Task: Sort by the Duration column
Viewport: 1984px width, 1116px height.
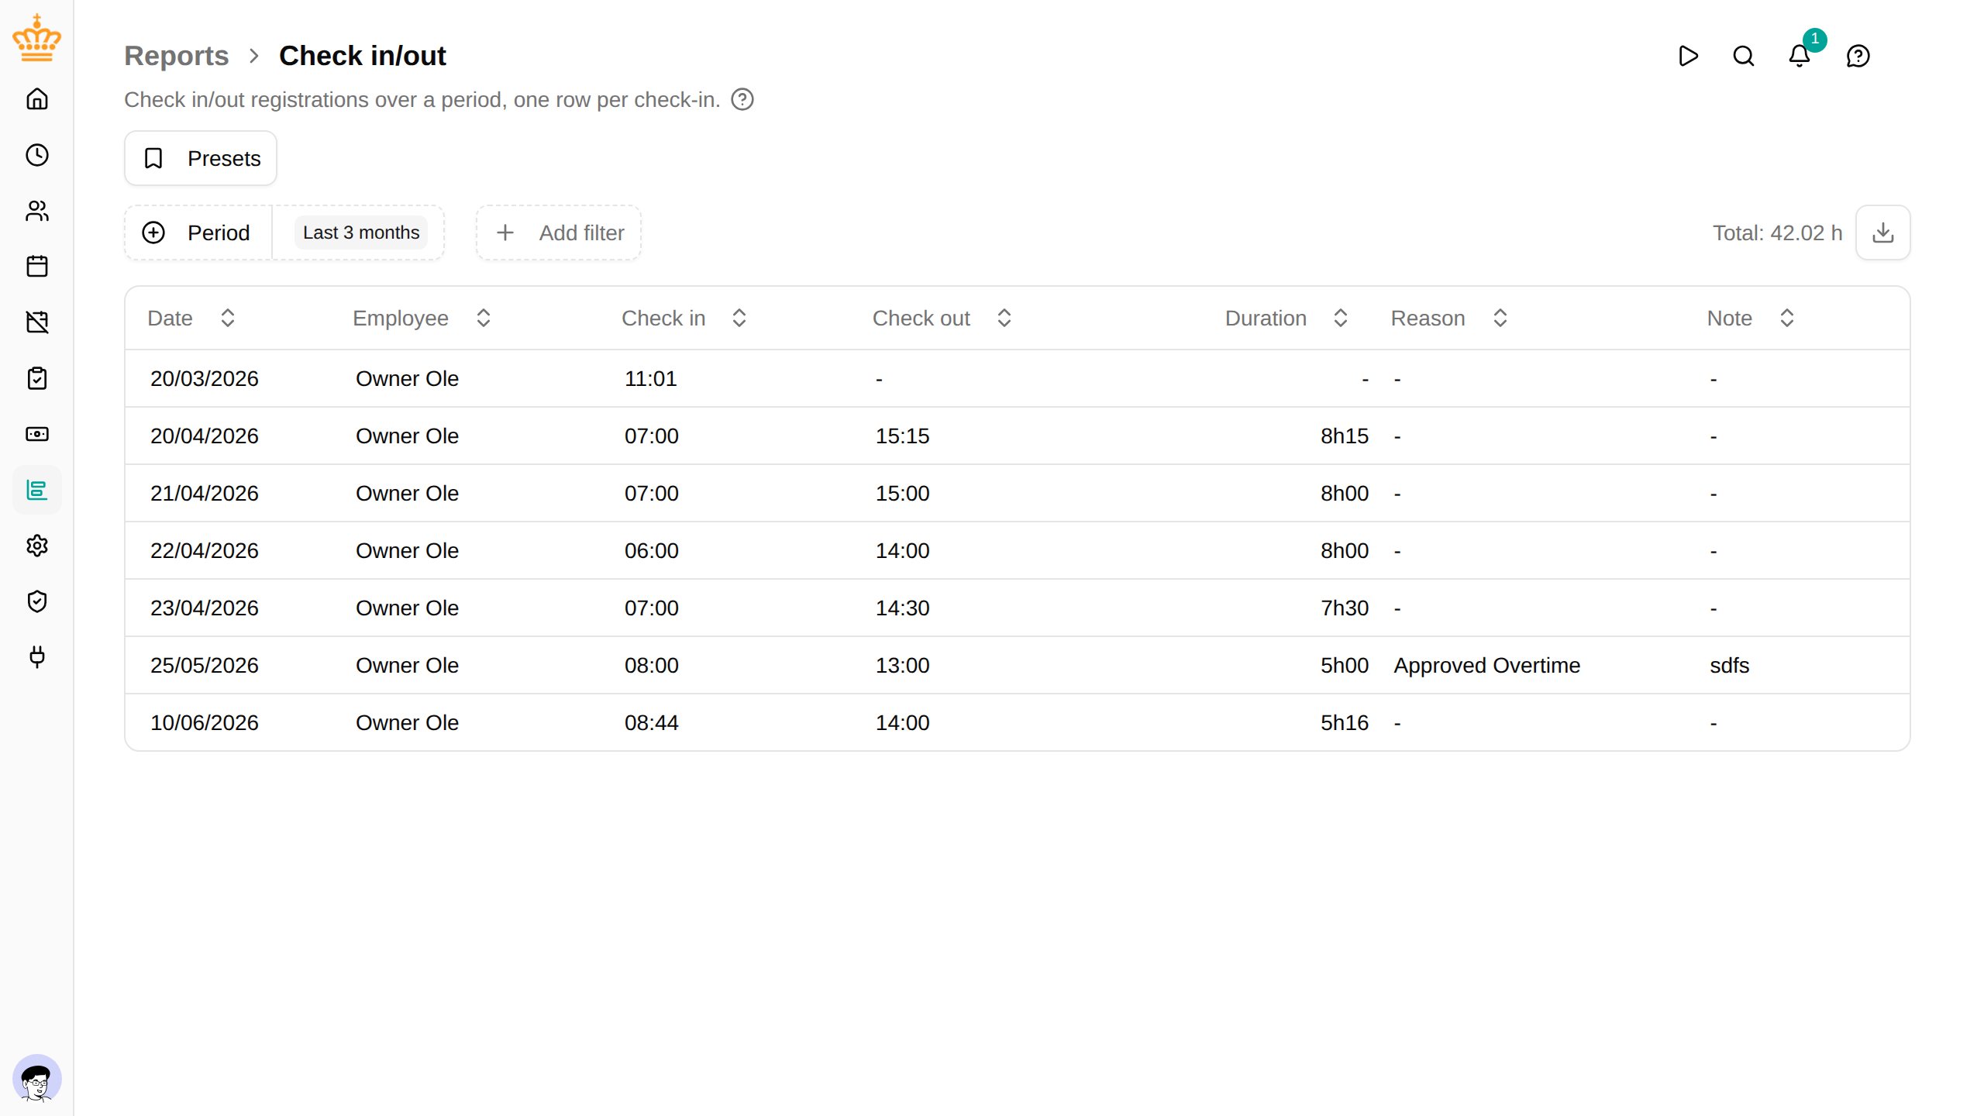Action: 1287,318
